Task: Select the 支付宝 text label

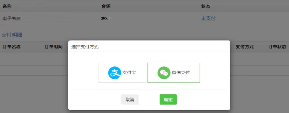Action: coord(129,73)
